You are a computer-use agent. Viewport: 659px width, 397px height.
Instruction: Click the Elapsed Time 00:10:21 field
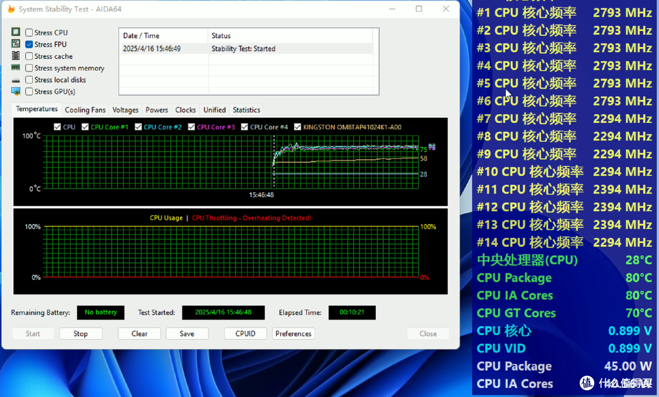point(352,312)
